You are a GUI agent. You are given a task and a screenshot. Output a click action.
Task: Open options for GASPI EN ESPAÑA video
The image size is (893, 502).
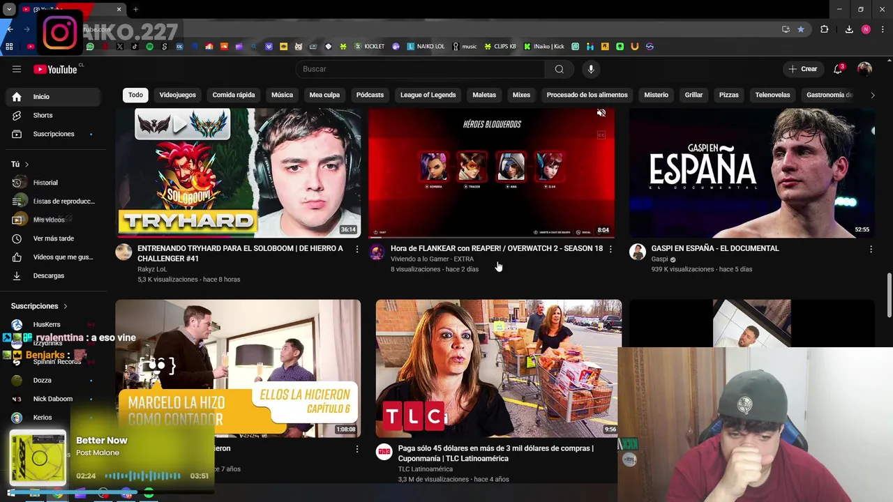[871, 249]
